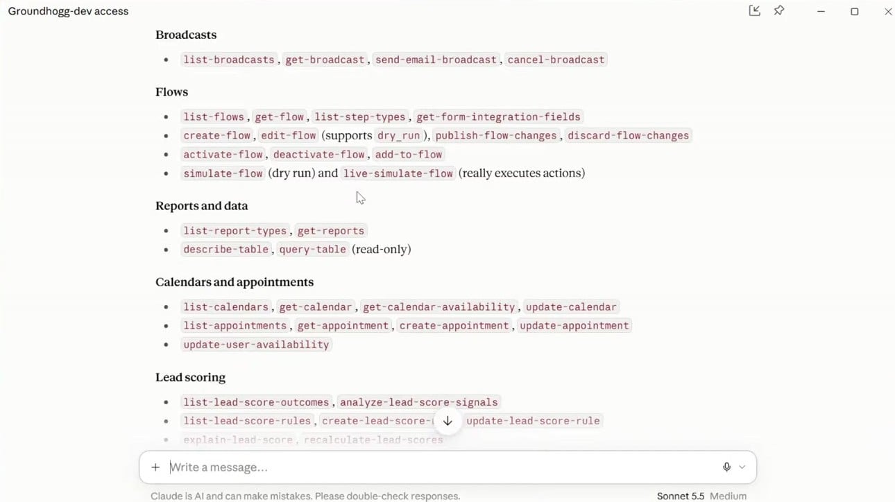Select the query-table code chip
Image resolution: width=895 pixels, height=502 pixels.
312,250
